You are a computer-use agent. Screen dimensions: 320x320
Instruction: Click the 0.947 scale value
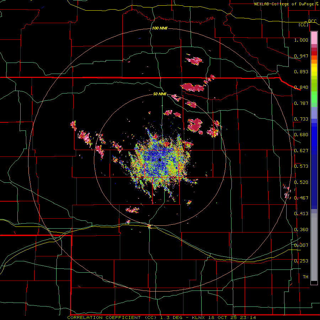coord(301,56)
